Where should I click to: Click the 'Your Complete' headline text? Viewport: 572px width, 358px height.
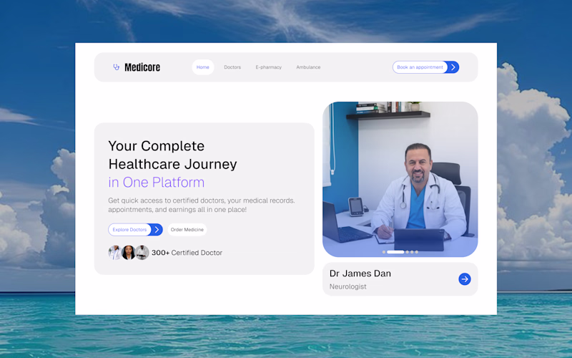(156, 146)
